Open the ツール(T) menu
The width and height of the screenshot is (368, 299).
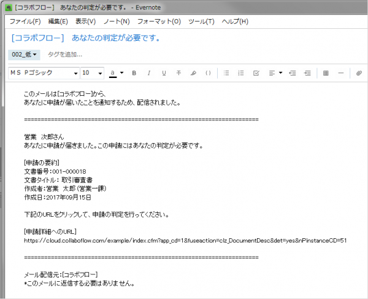point(201,21)
